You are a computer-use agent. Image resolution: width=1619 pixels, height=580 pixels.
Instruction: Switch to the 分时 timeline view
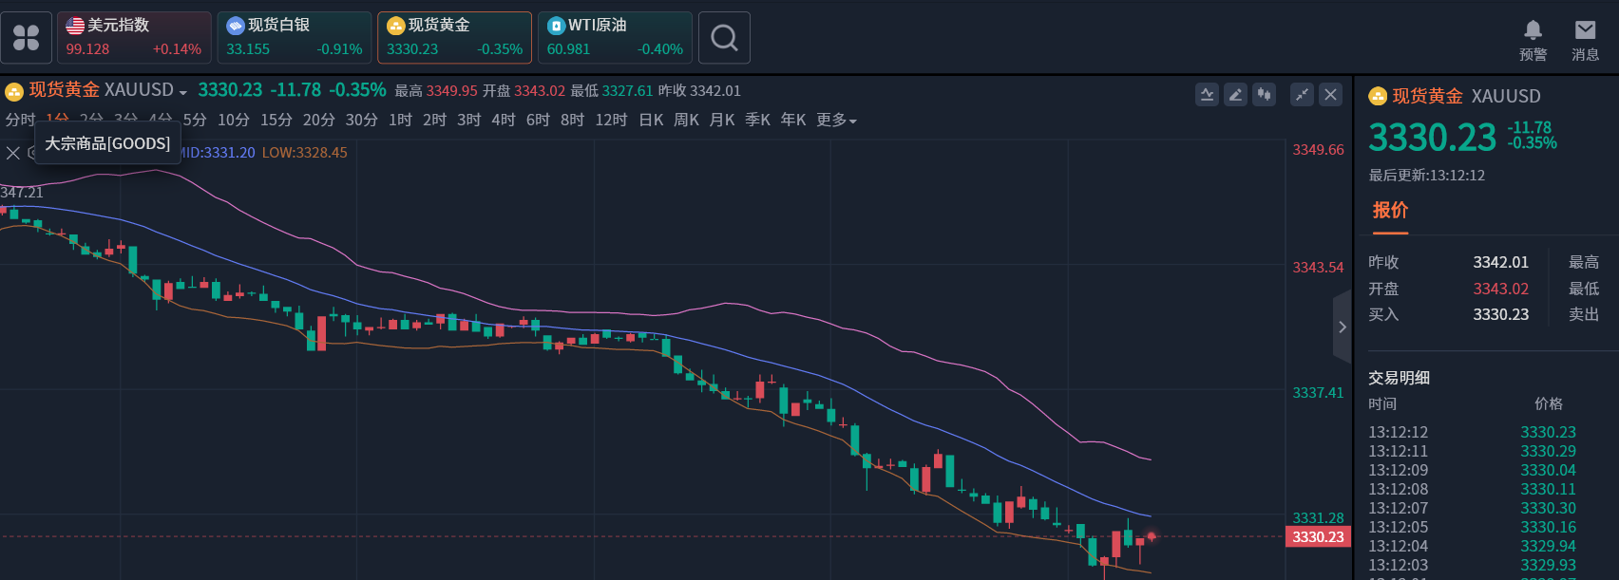click(x=20, y=120)
